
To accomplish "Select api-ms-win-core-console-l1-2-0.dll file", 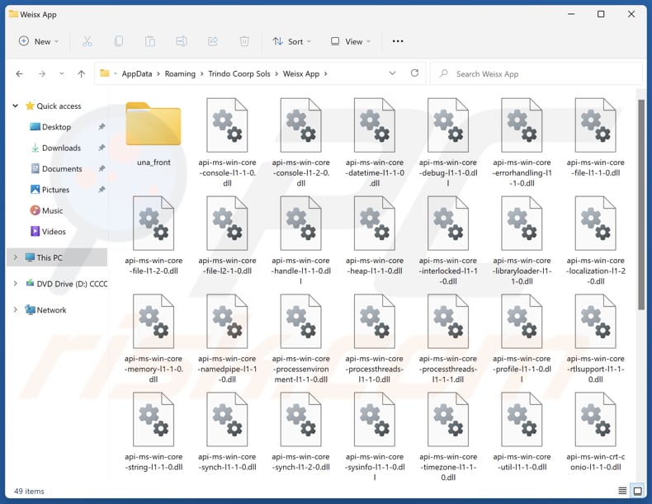I will (300, 143).
